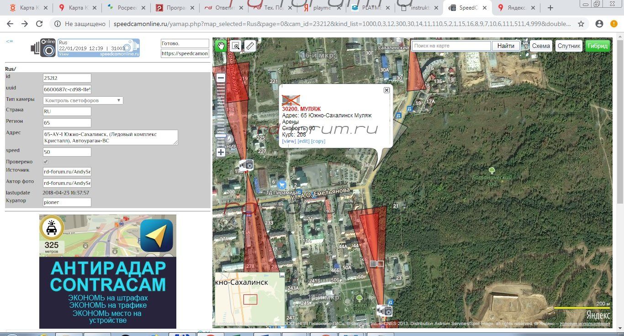Switch map to Спутник layer
The image size is (624, 336).
pyautogui.click(x=569, y=46)
